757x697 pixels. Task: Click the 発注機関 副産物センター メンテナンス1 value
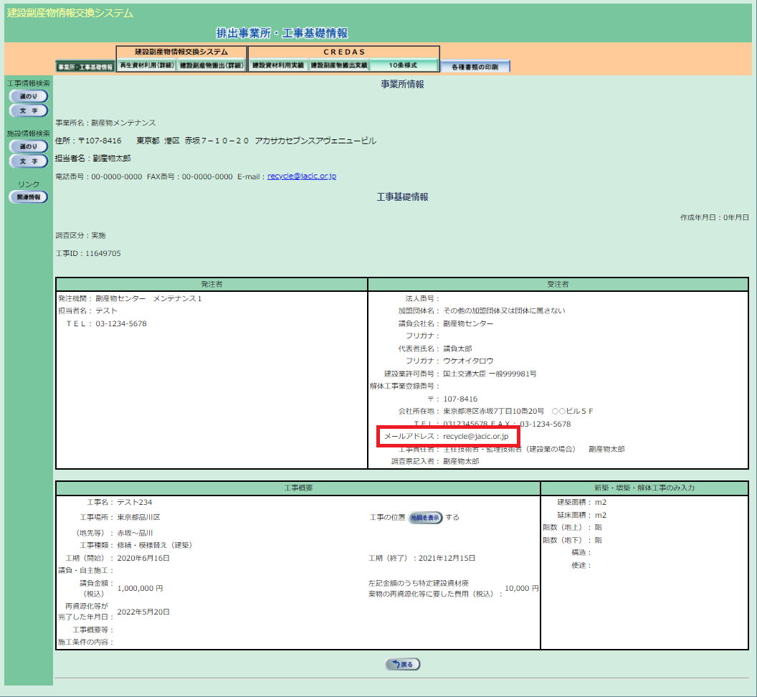148,298
